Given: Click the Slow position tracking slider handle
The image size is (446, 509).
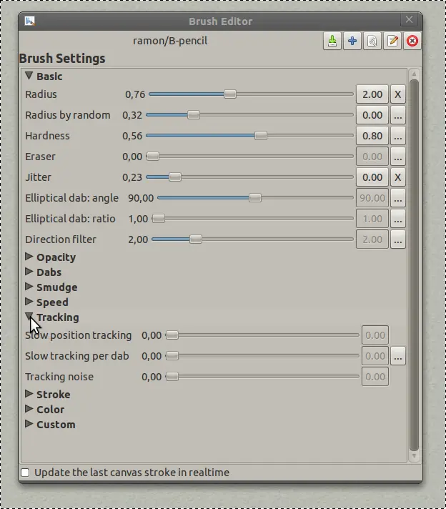Looking at the screenshot, I should tap(172, 335).
